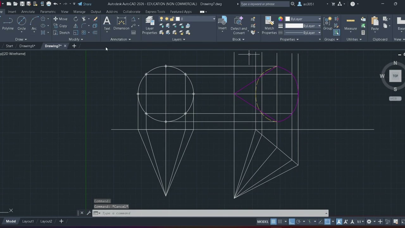The height and width of the screenshot is (228, 405).
Task: Add a new layout with plus button
Action: (61, 221)
